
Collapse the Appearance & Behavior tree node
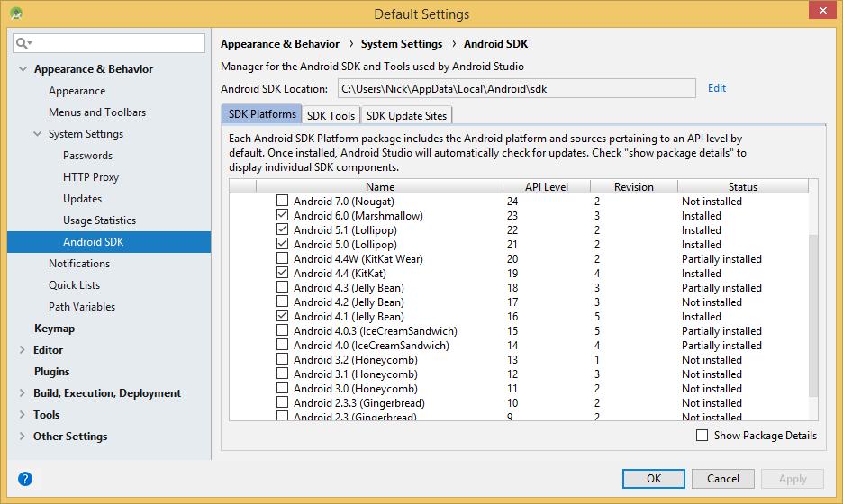tap(23, 69)
